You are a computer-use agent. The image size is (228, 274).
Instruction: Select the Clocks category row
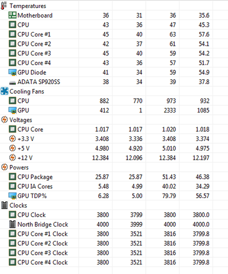[114, 205]
